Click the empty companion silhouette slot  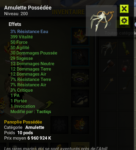point(59,125)
